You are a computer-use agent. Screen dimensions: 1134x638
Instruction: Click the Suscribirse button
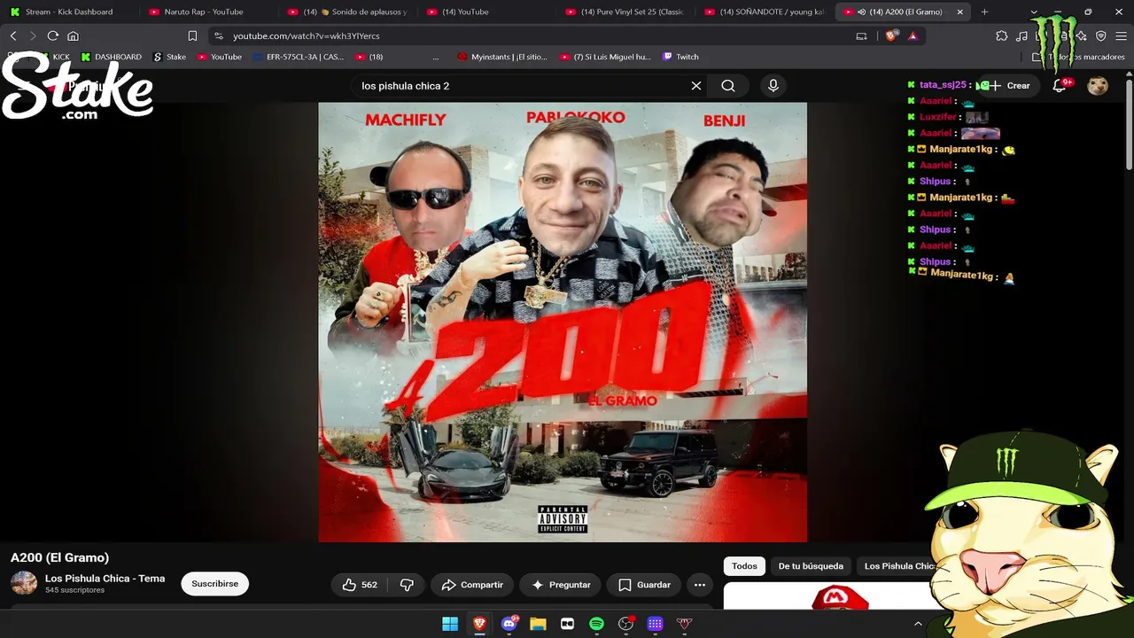[x=215, y=584]
